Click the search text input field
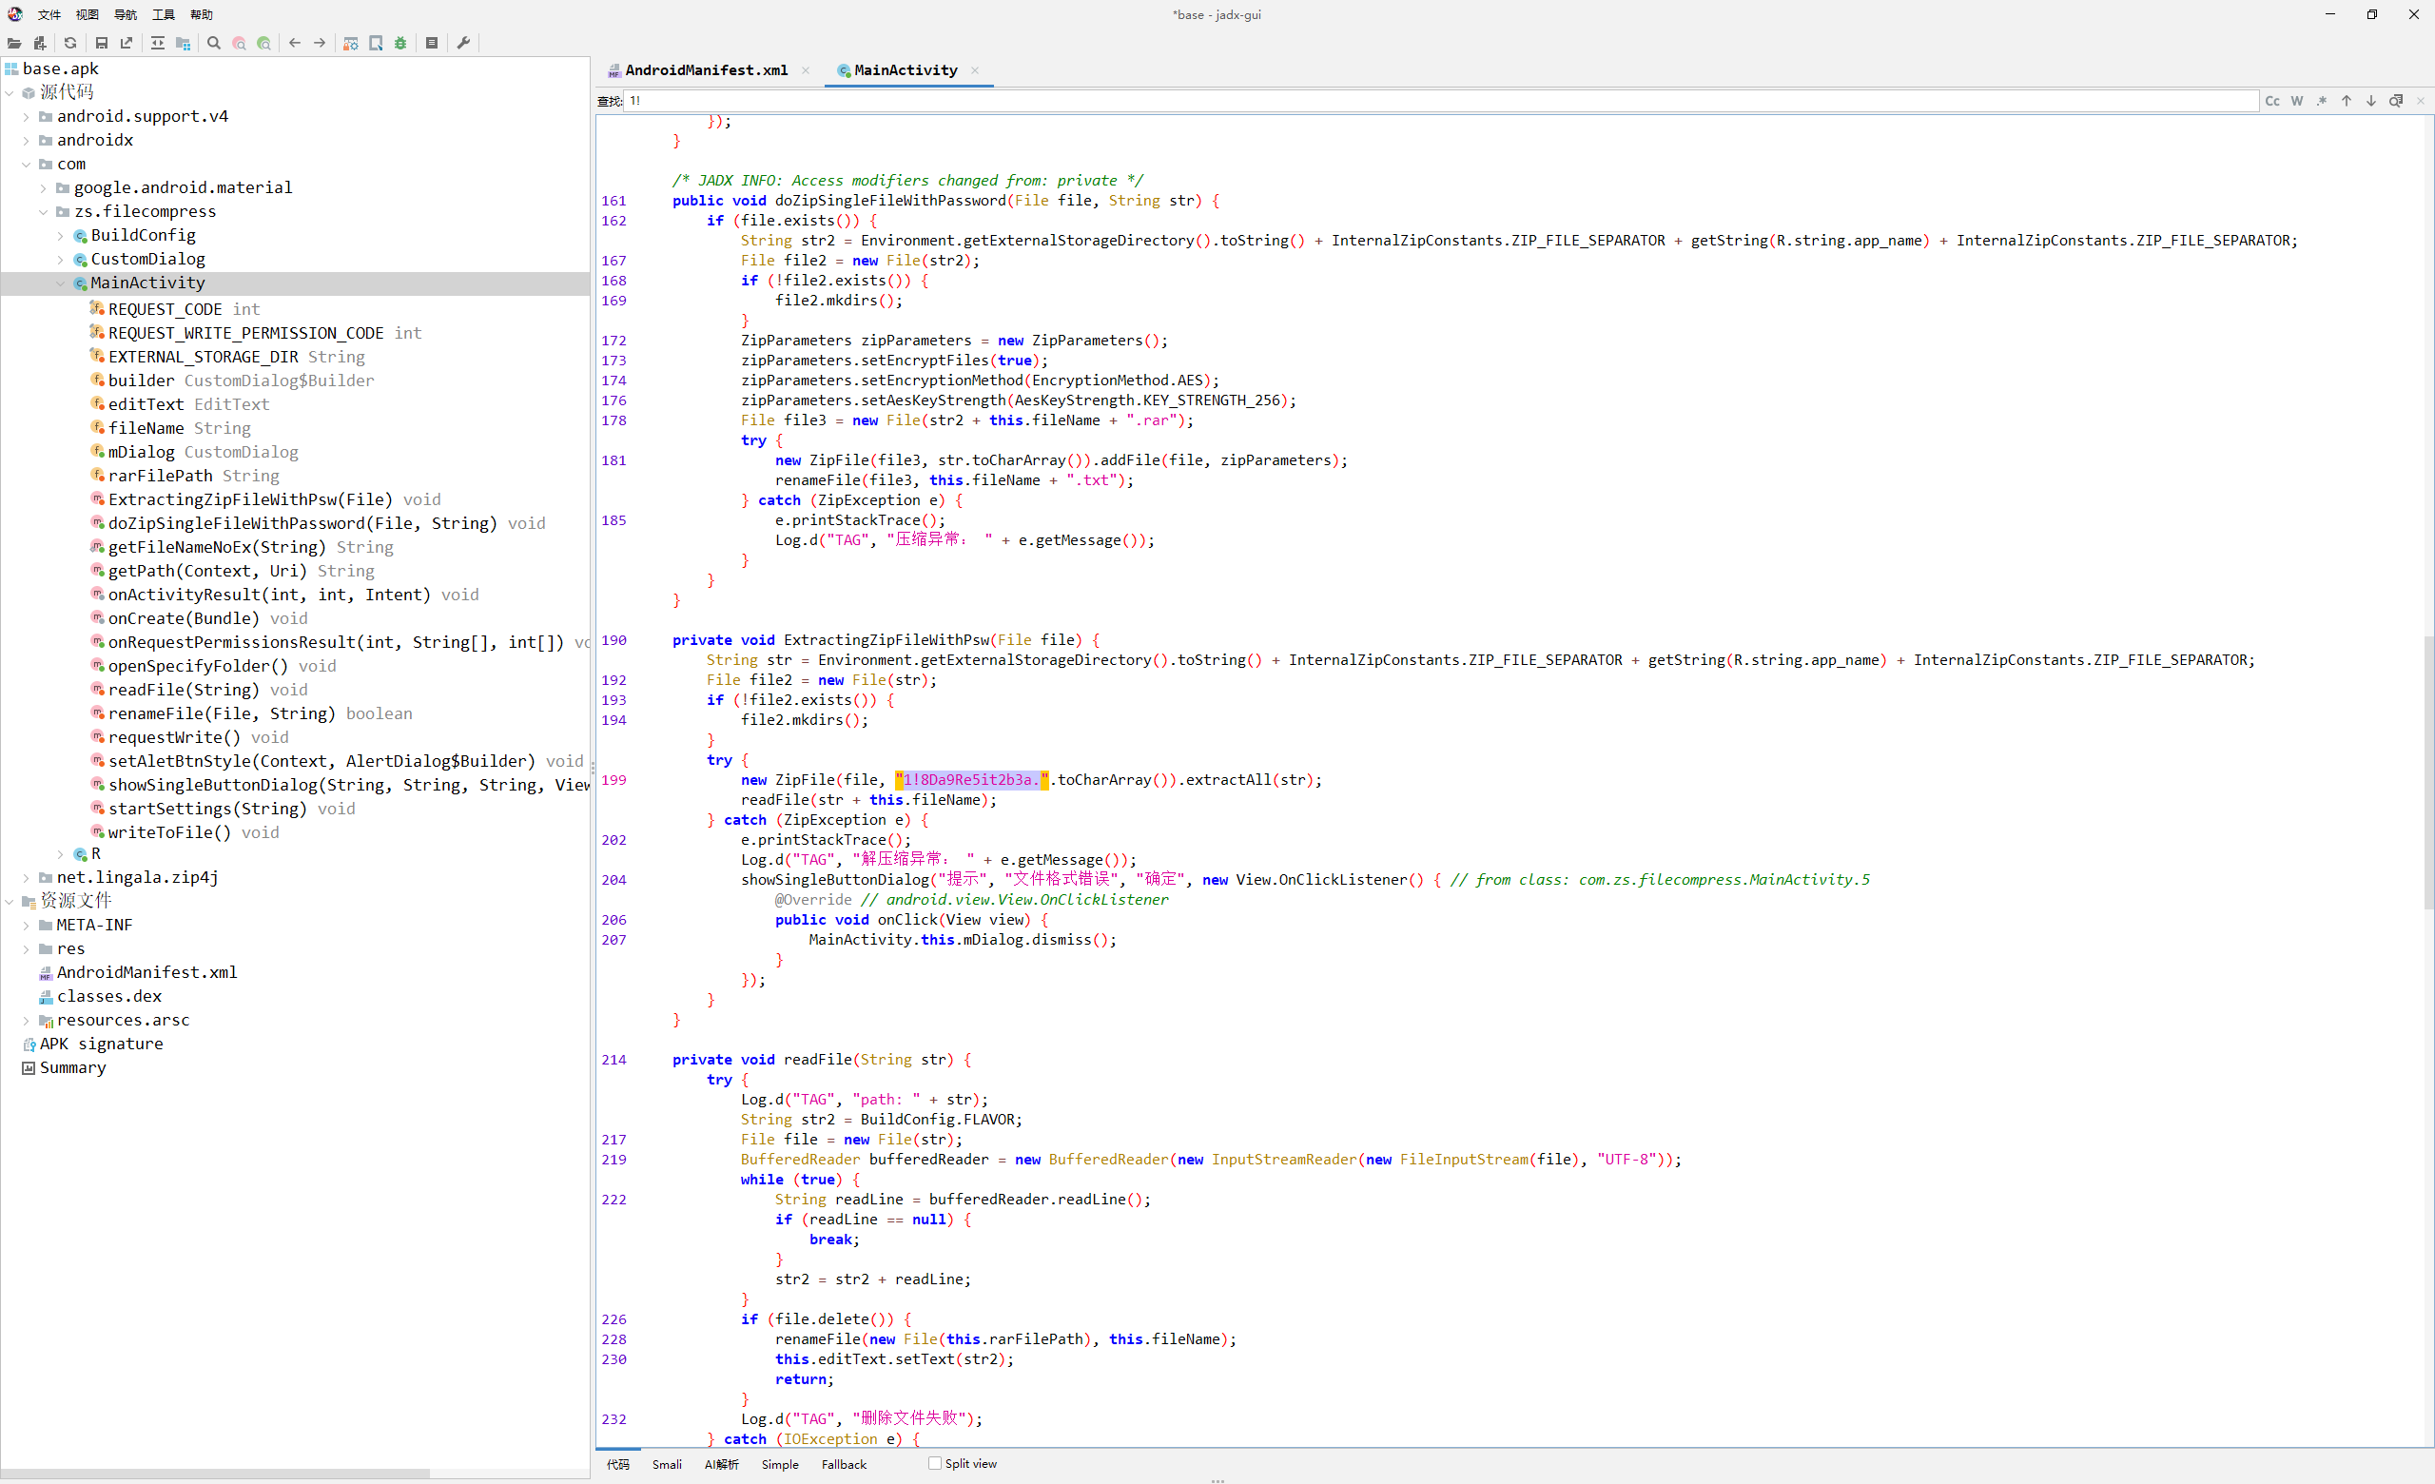 tap(1440, 101)
